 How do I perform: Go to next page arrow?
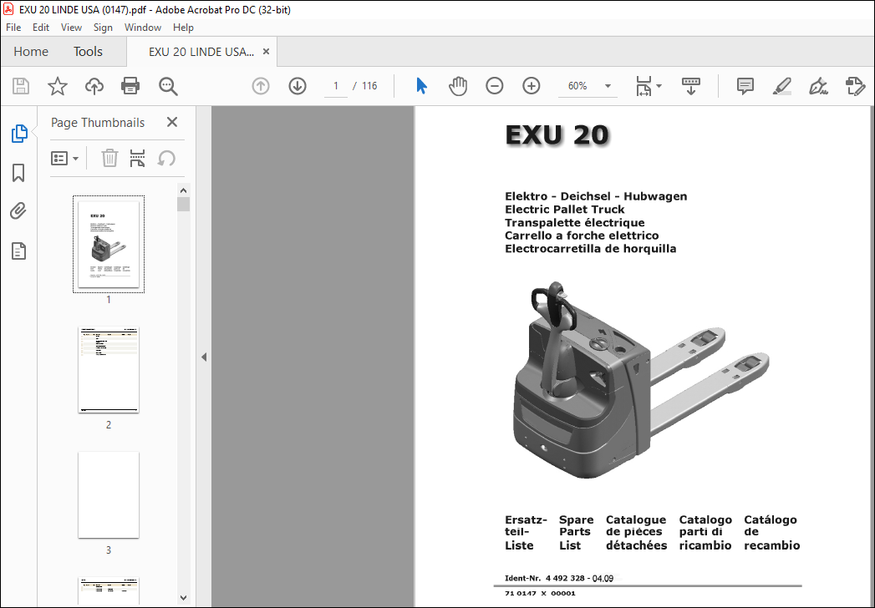point(298,86)
